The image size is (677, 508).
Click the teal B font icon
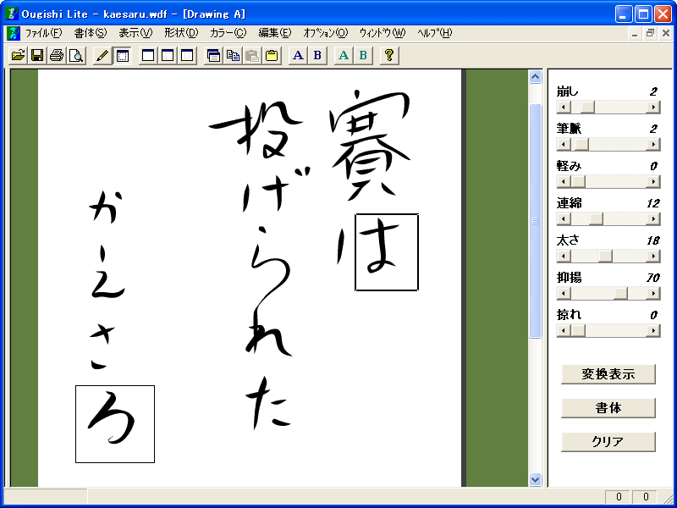pyautogui.click(x=363, y=56)
